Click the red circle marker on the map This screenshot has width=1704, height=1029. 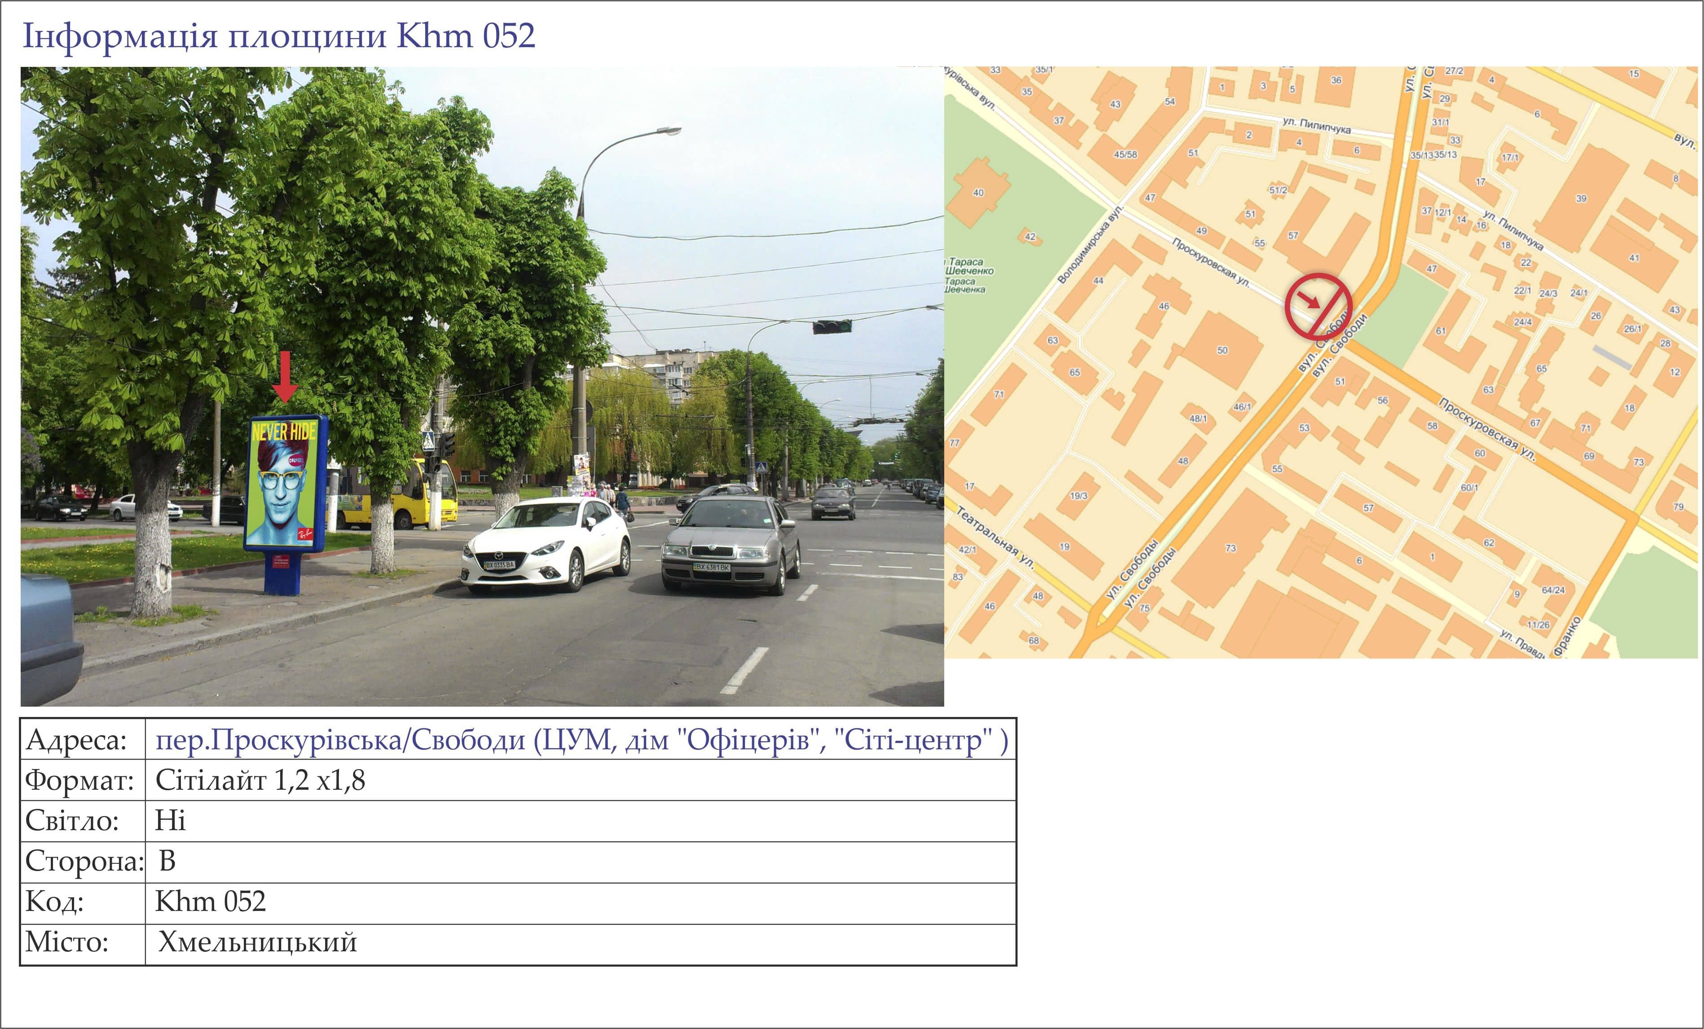coord(1318,306)
